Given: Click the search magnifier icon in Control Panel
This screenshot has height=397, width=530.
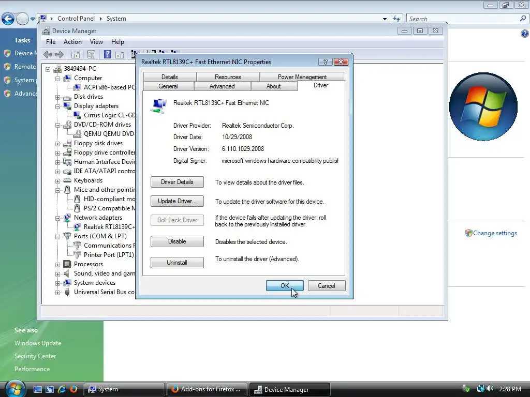Looking at the screenshot, I should (x=523, y=19).
